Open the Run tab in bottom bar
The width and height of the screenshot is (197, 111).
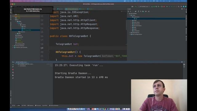[x=18, y=105]
